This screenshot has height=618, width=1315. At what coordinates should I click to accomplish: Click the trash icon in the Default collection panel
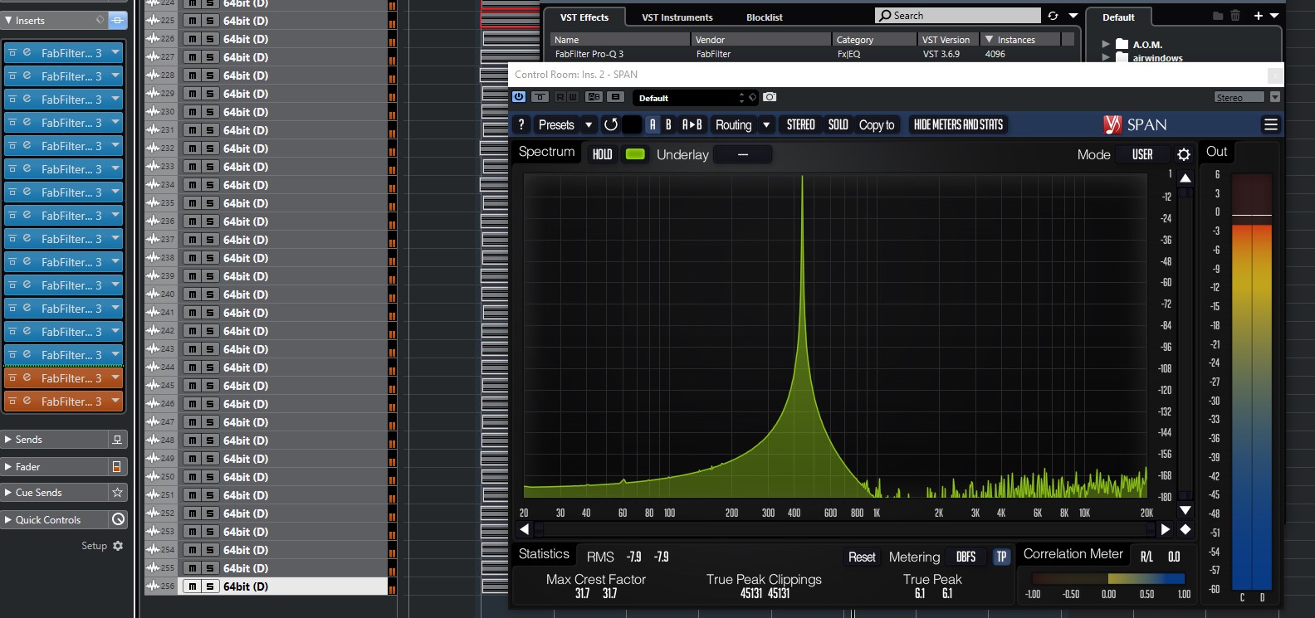pyautogui.click(x=1235, y=16)
